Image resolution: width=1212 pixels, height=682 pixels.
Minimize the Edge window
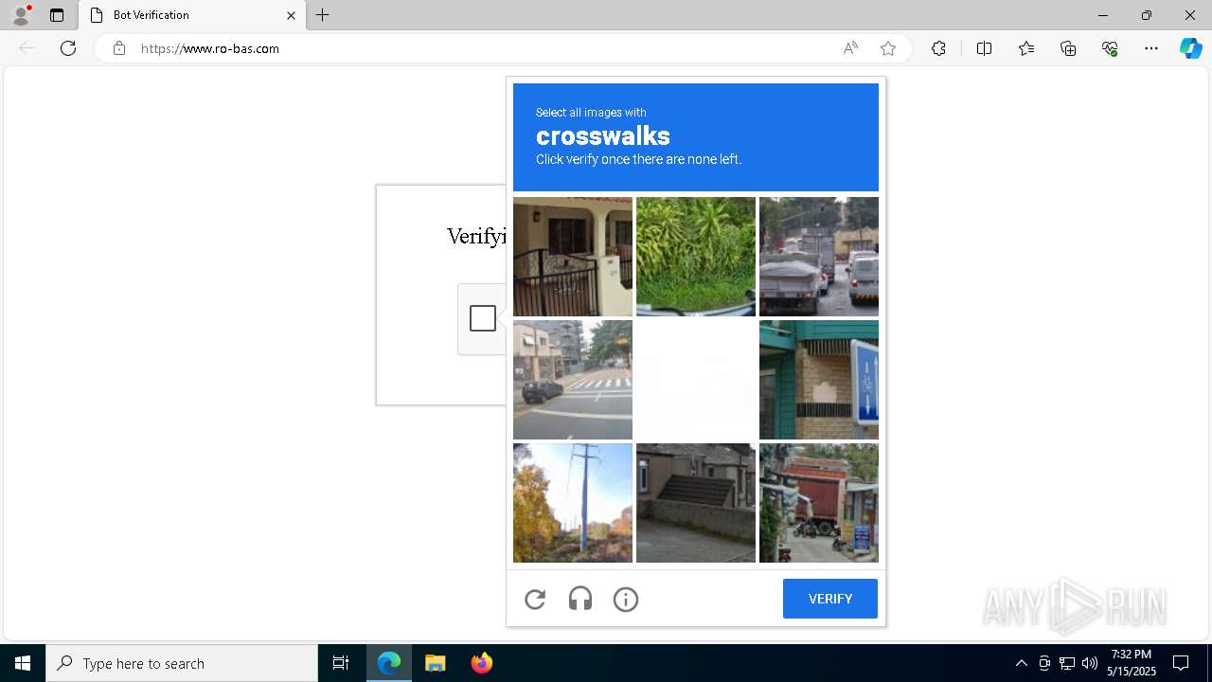coord(1102,15)
